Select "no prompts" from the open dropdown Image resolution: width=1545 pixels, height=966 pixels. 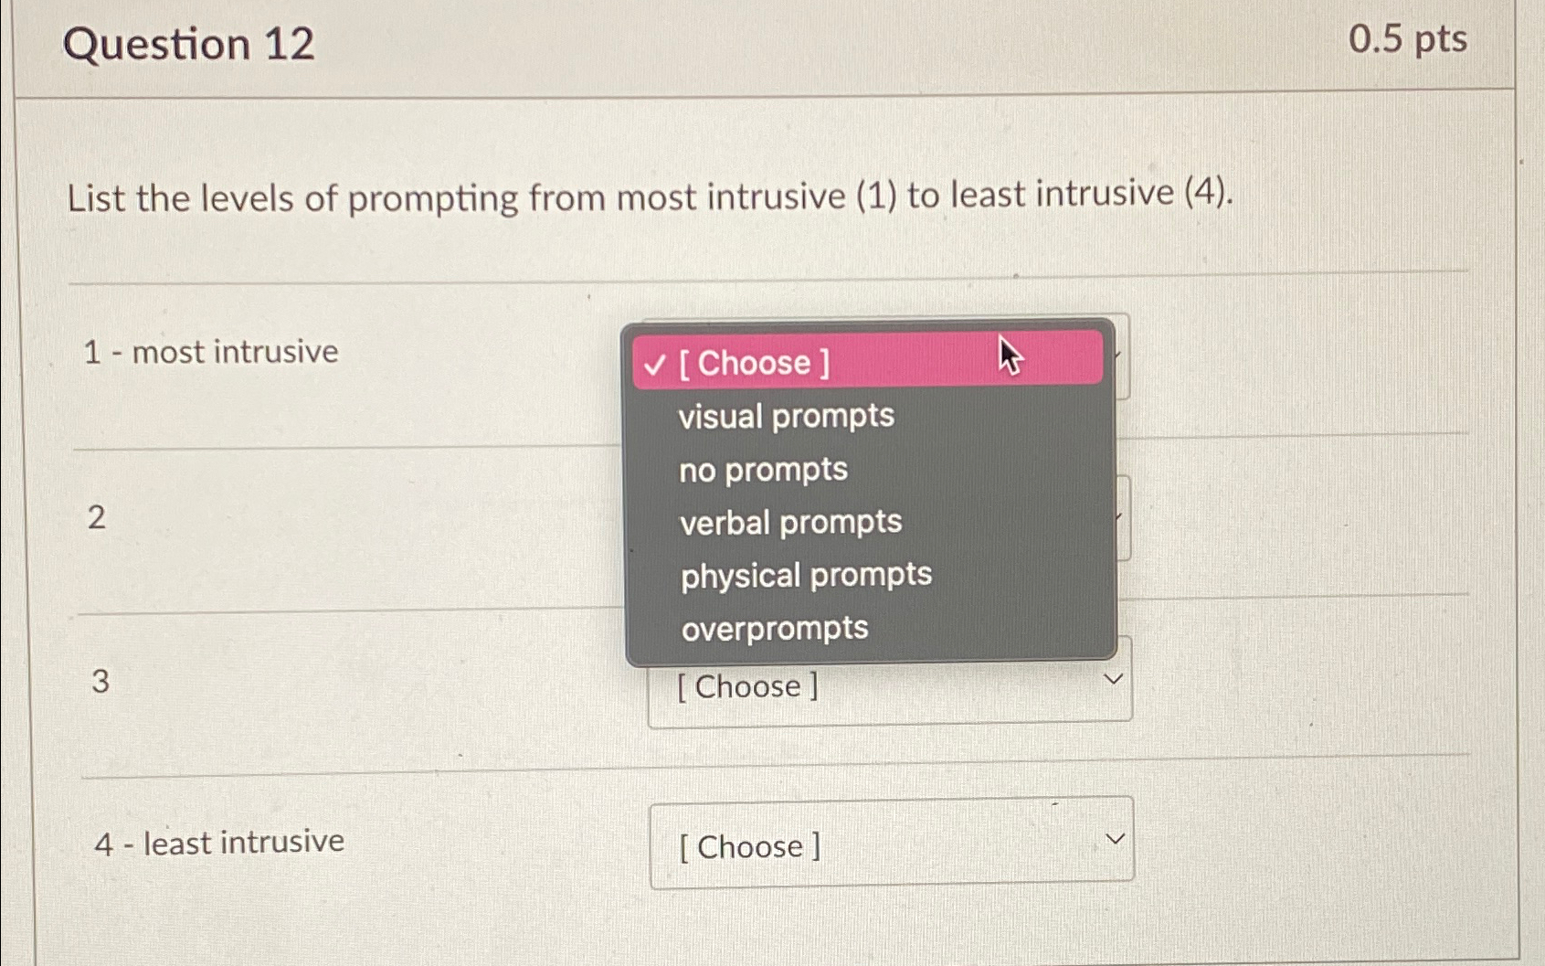tap(763, 470)
